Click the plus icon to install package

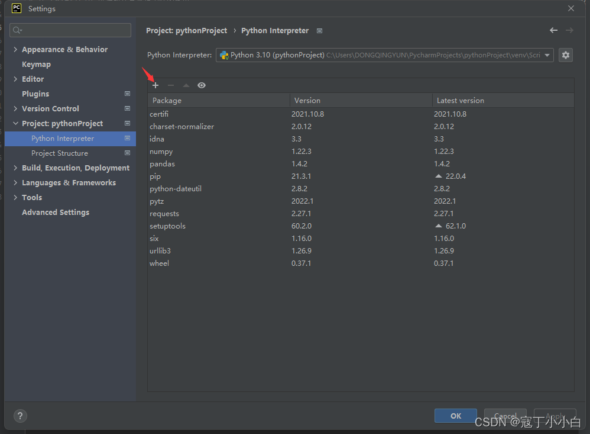click(155, 85)
